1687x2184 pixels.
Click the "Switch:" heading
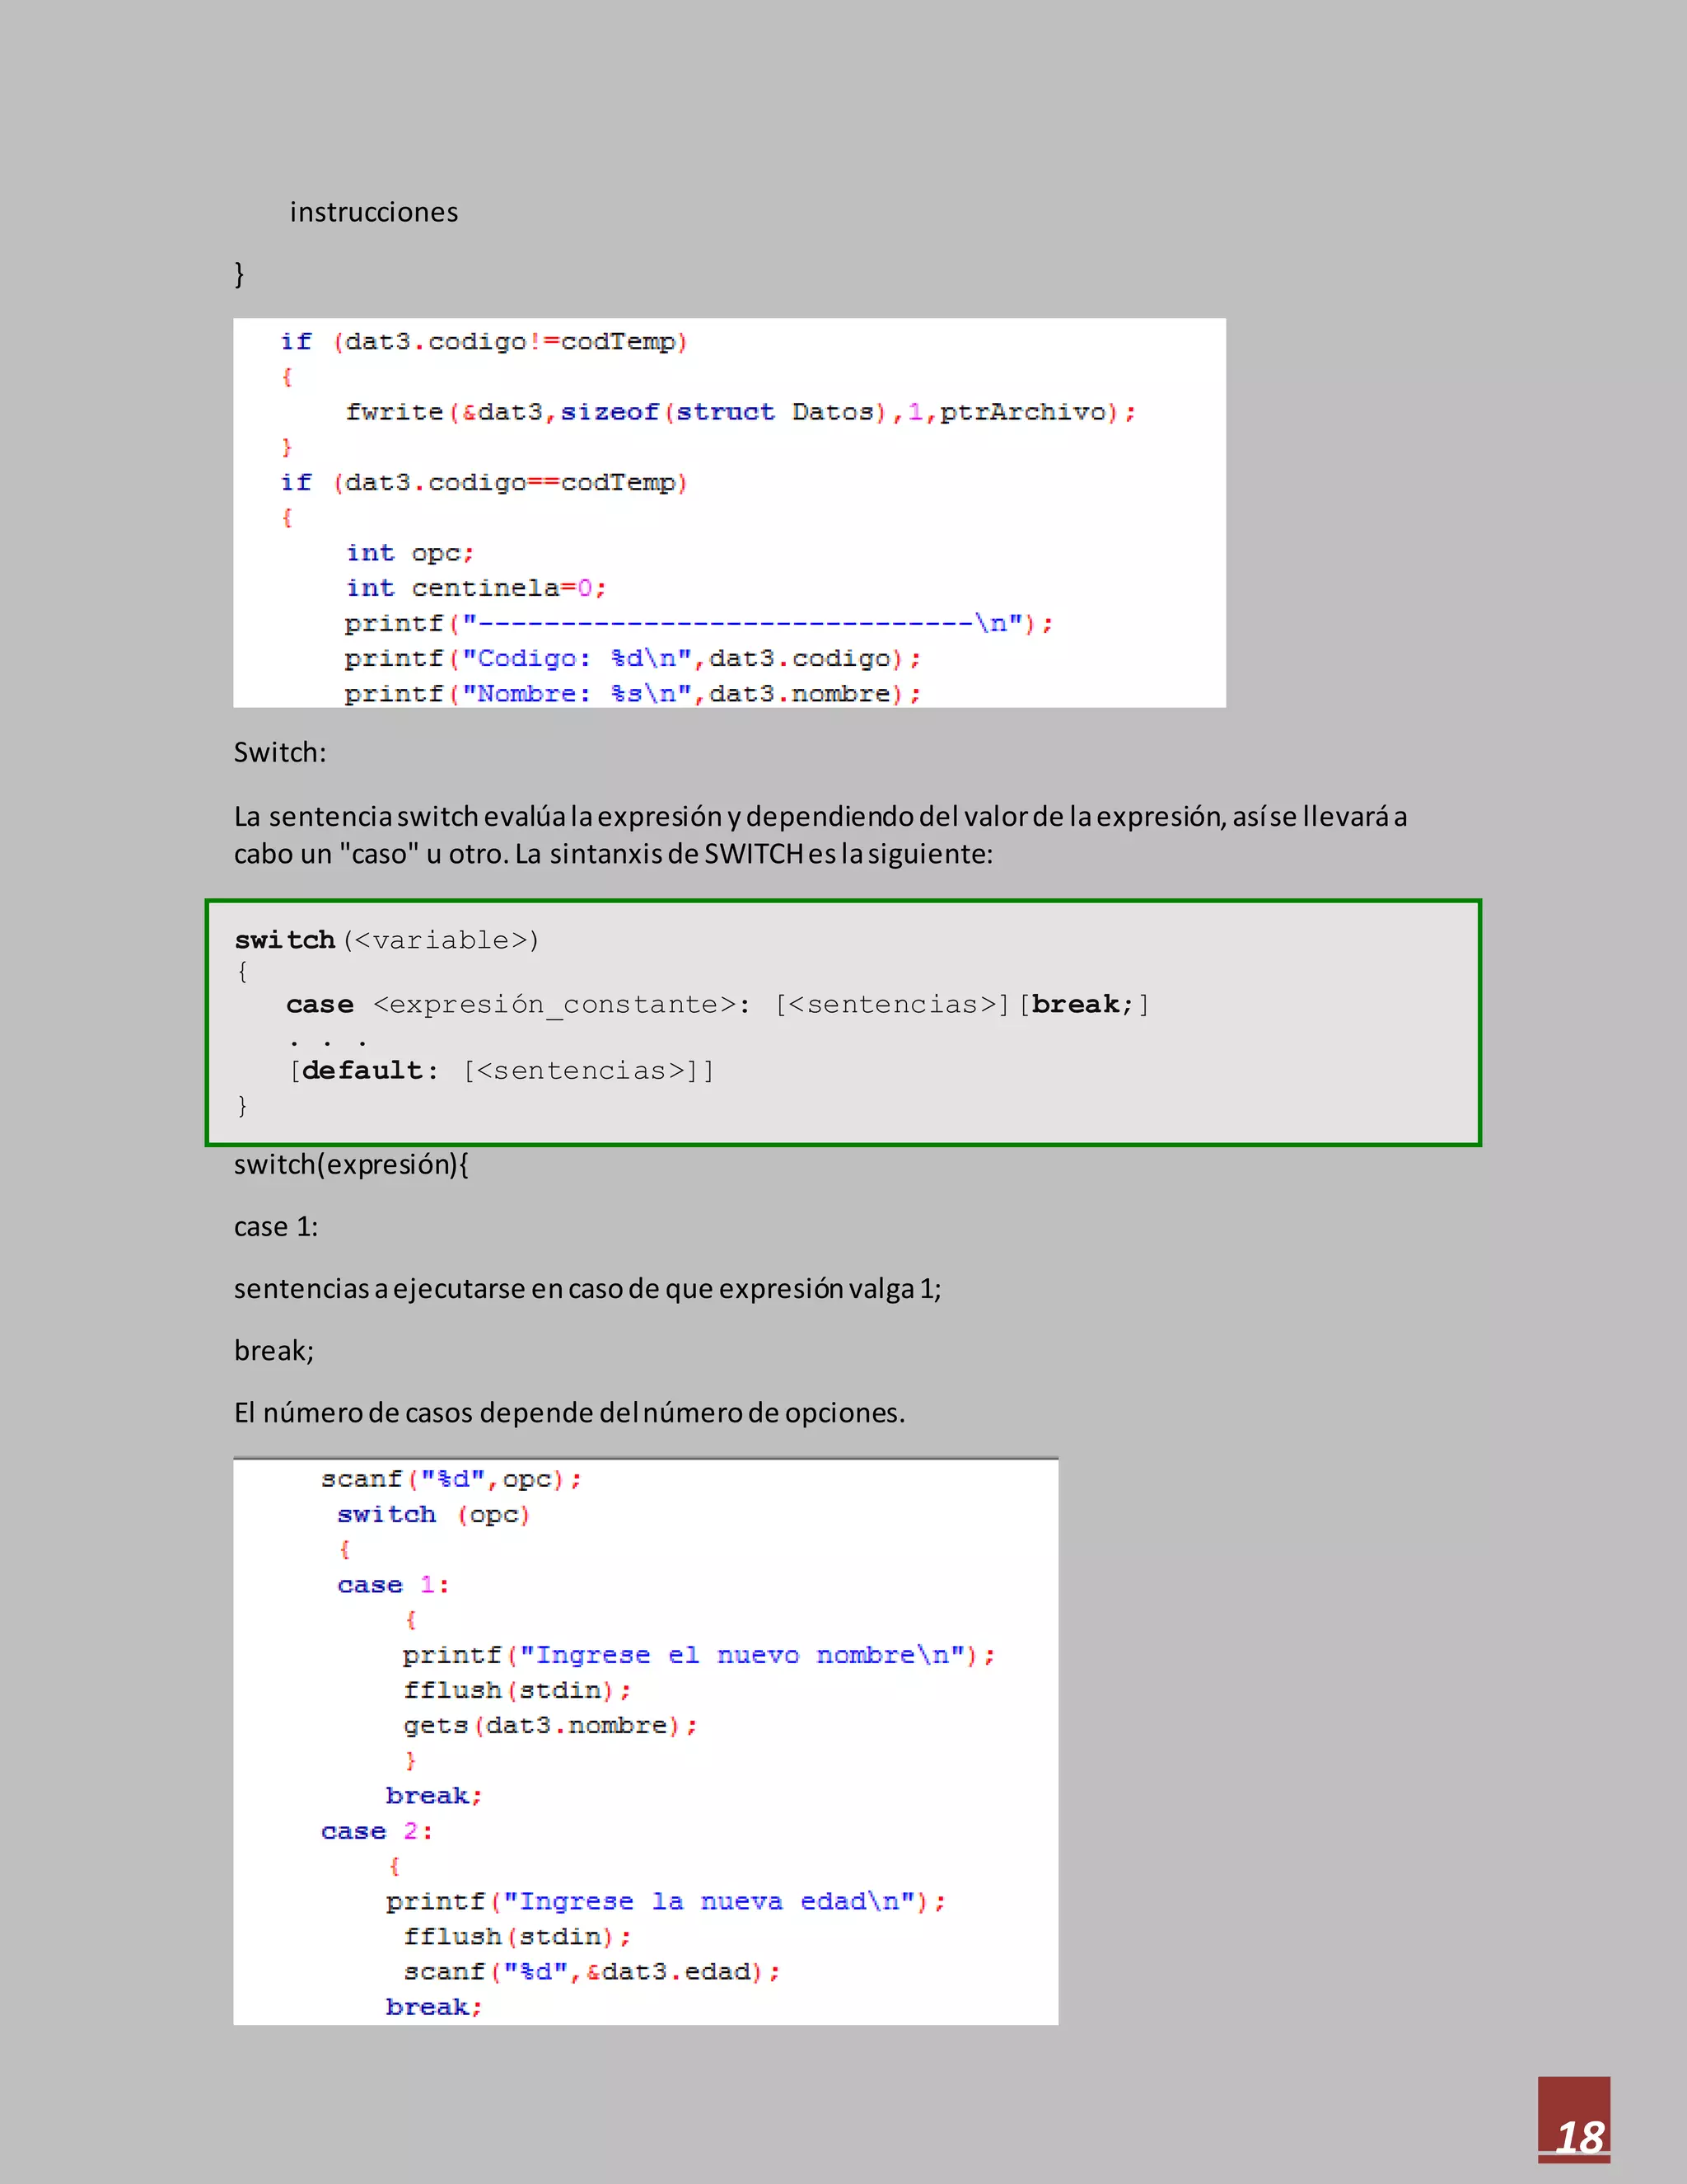[x=280, y=752]
